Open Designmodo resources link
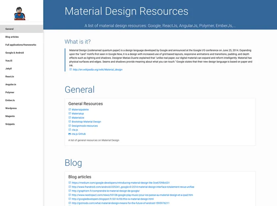 (85, 126)
